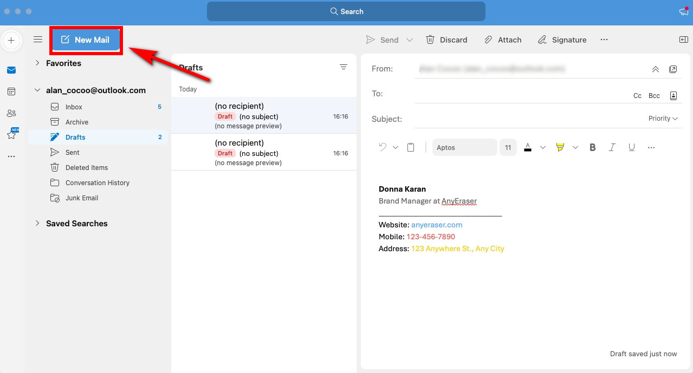Open draft in a new window

pyautogui.click(x=673, y=69)
